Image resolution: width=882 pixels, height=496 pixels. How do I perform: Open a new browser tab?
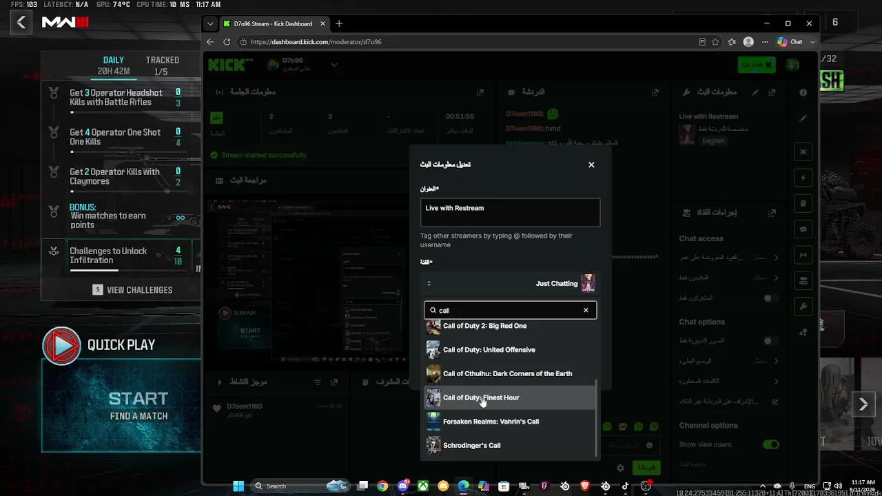[339, 23]
